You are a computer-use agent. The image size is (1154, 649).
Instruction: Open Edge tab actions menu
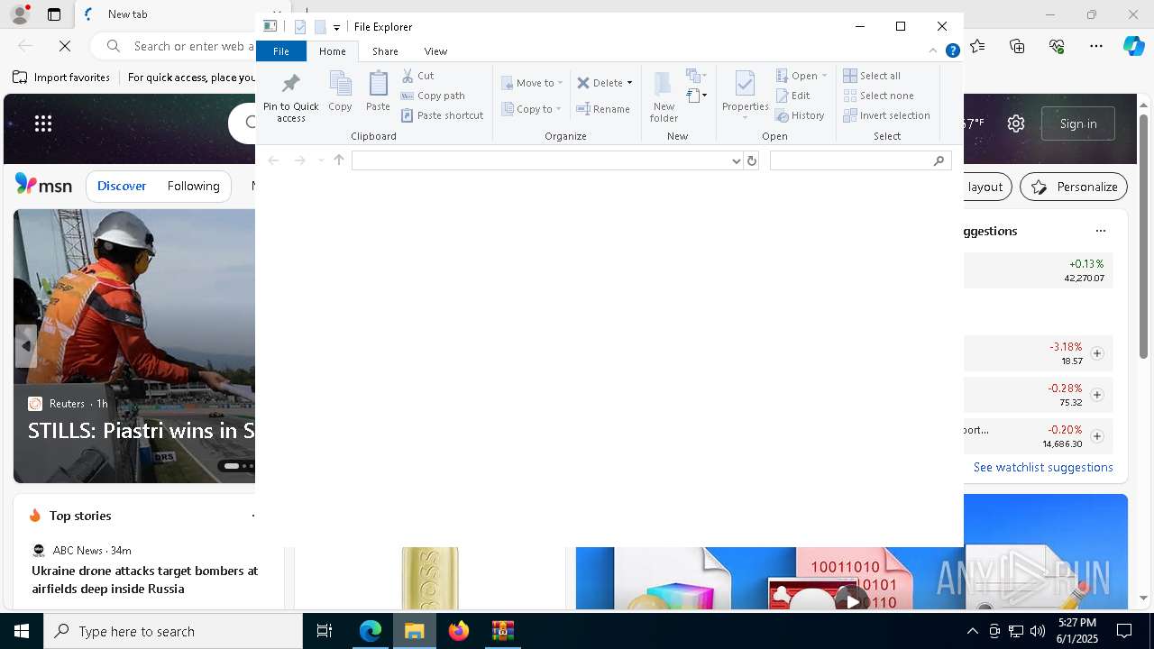click(54, 14)
